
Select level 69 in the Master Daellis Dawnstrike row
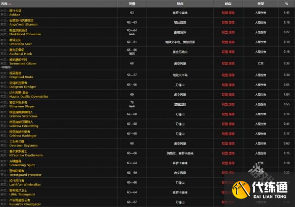[x=132, y=94]
